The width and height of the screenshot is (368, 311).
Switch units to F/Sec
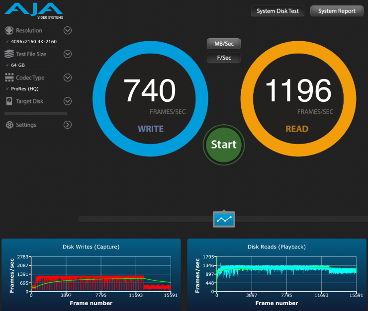[224, 58]
